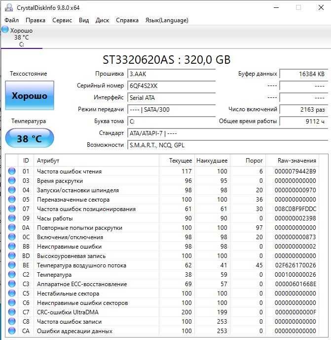This screenshot has height=340, width=331.
Task: Select the Часы работы attribute name
Action: [x=55, y=218]
